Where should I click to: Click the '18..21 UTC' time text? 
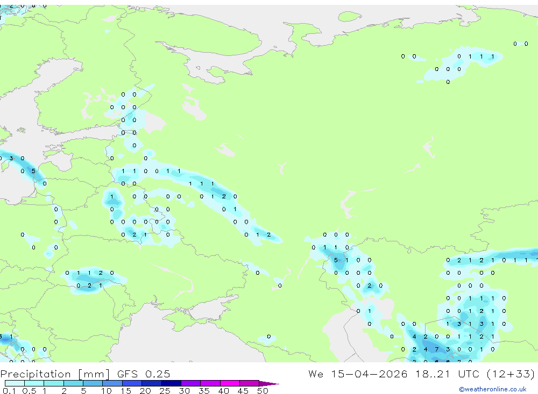pos(447,374)
